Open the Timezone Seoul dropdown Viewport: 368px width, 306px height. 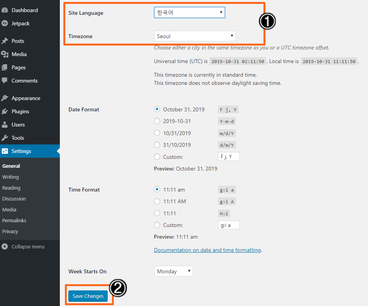[x=195, y=36]
